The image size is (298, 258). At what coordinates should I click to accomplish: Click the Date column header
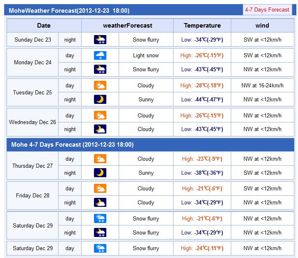pos(44,26)
